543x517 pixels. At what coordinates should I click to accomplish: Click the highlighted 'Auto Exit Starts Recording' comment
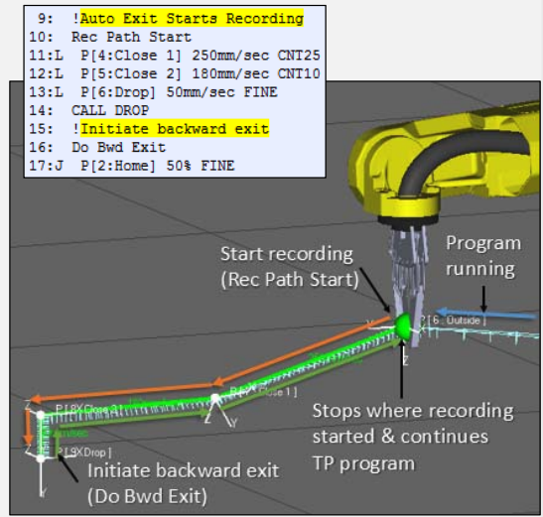pyautogui.click(x=192, y=18)
